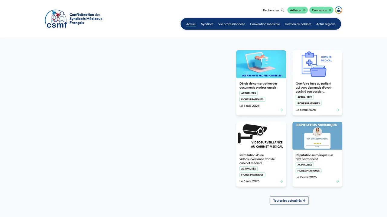Open Vie professionnelle menu
This screenshot has height=217, width=387.
232,24
